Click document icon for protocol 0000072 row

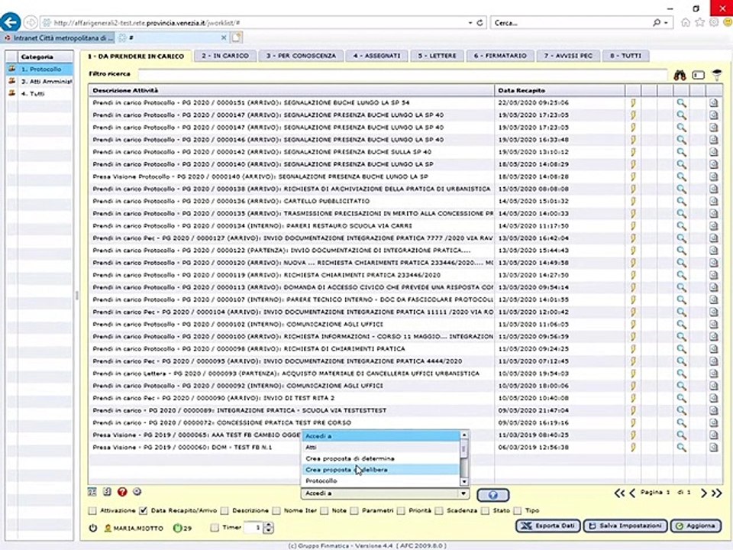coord(714,422)
